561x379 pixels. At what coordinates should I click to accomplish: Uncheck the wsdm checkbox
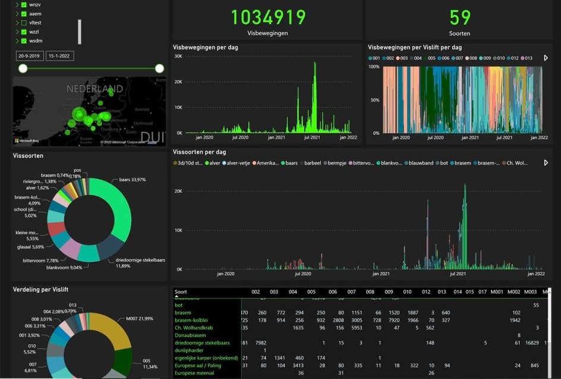pyautogui.click(x=24, y=41)
